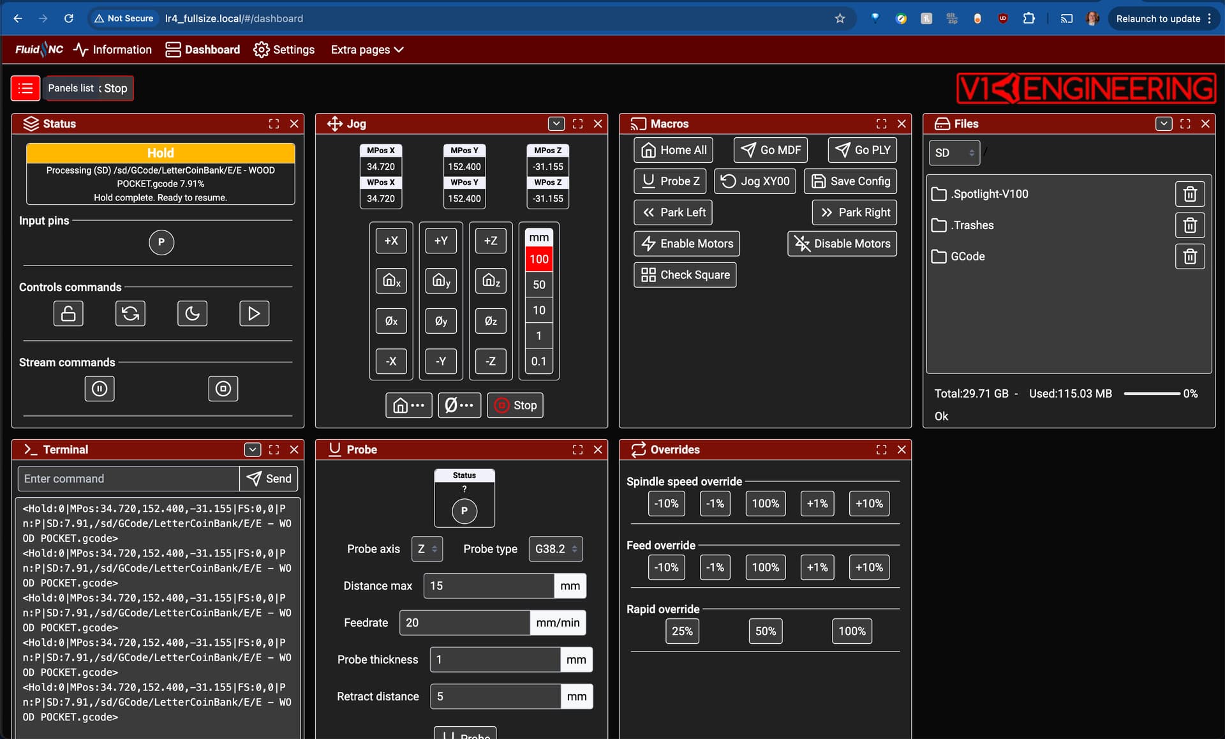Click the soft reset icon in Controls commands
Viewport: 1225px width, 739px height.
(130, 313)
